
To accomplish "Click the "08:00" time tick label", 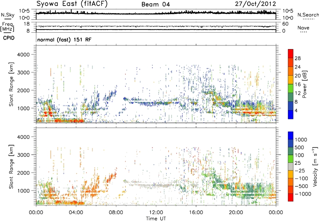I will click(x=116, y=213).
